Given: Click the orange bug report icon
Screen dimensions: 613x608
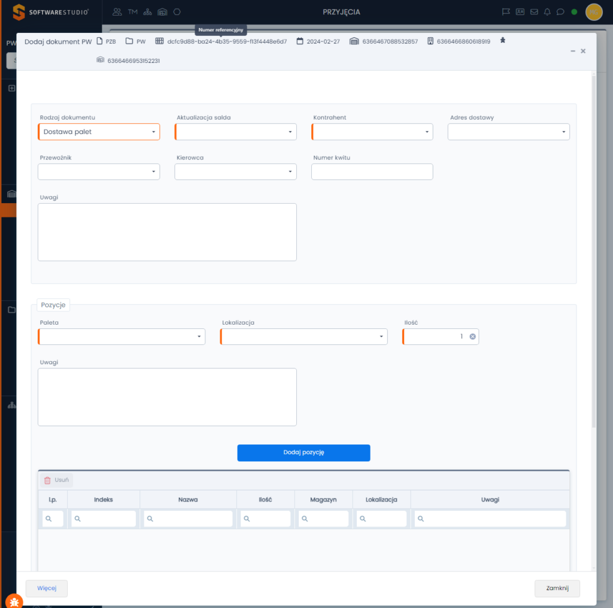Looking at the screenshot, I should (x=14, y=601).
